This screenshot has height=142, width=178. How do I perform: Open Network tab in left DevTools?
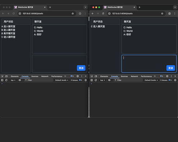45,76
